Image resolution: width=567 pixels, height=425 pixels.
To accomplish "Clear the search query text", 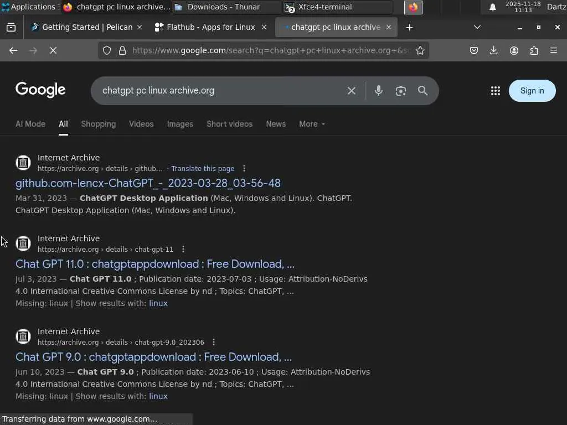I will tap(352, 91).
